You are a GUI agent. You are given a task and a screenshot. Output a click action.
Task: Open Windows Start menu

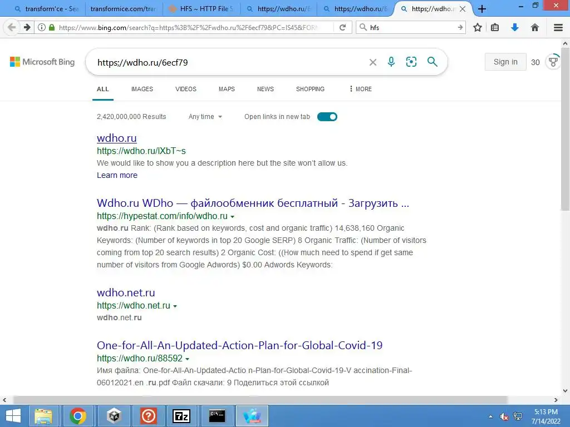[13, 416]
